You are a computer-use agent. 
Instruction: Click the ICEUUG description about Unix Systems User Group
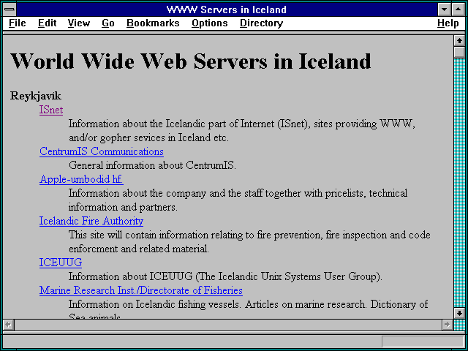[225, 276]
